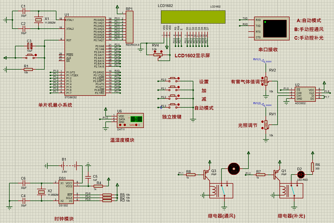
Task: Click the ADC0832 converter U2
Action: 305,94
